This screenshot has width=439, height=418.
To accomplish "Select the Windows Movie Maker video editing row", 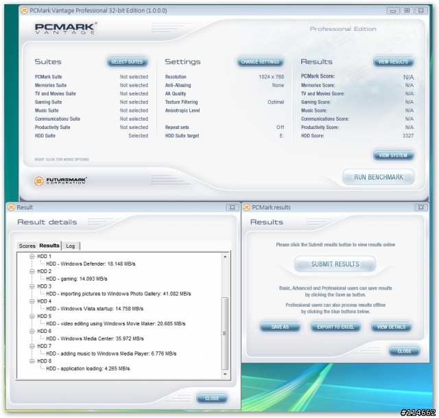I will (116, 324).
